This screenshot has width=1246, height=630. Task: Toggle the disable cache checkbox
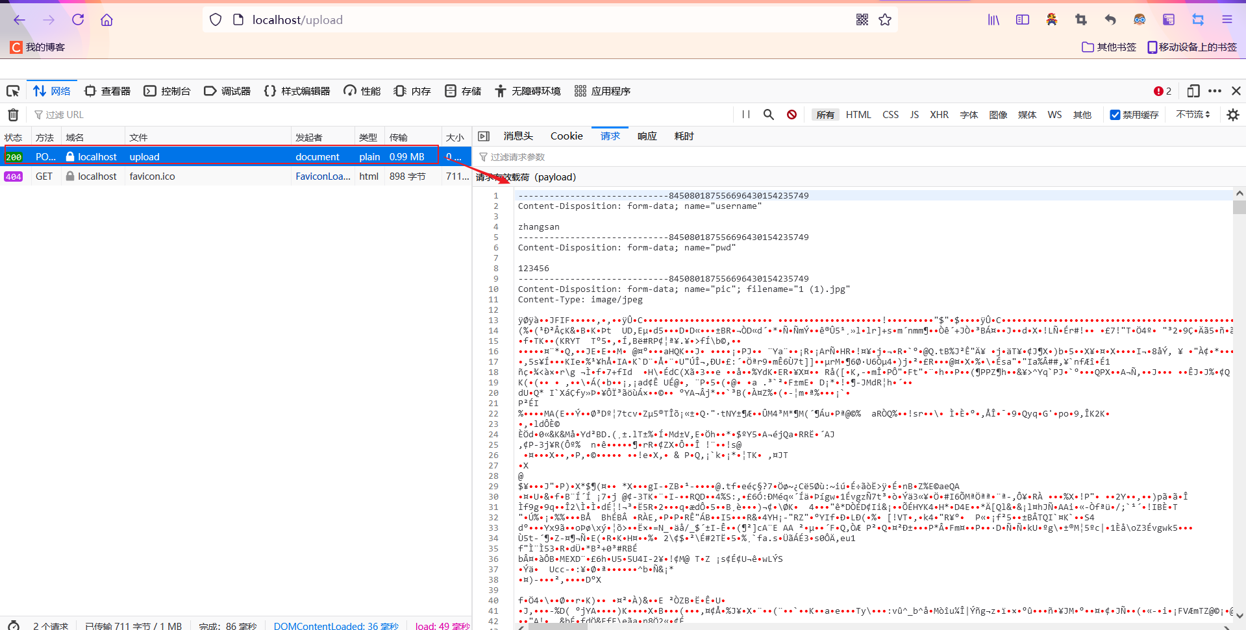coord(1115,115)
